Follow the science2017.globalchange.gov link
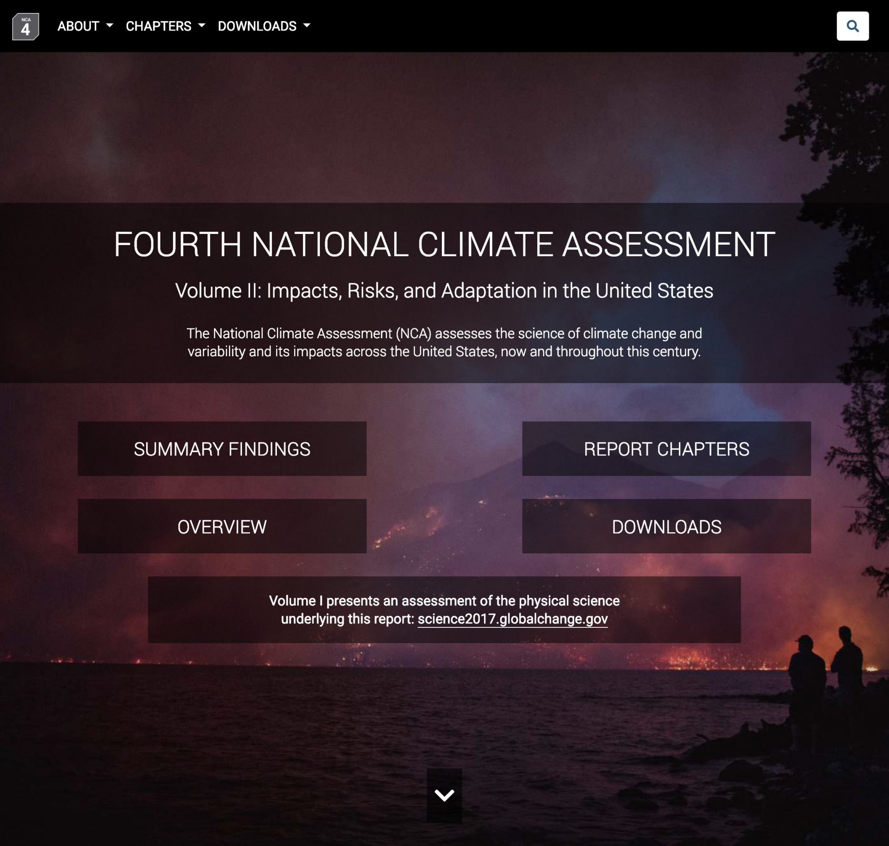889x846 pixels. pos(512,619)
